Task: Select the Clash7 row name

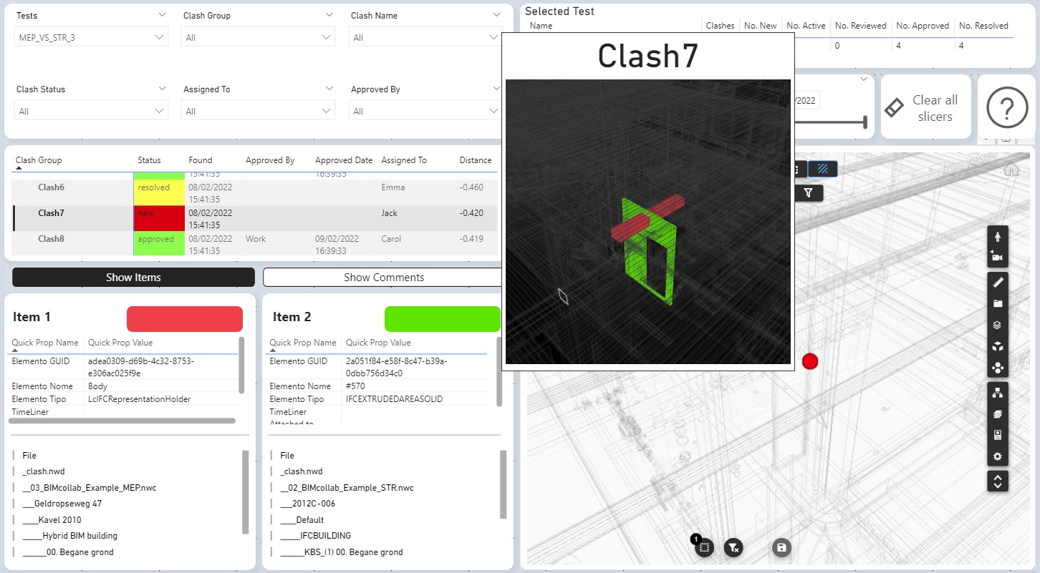Action: point(51,213)
